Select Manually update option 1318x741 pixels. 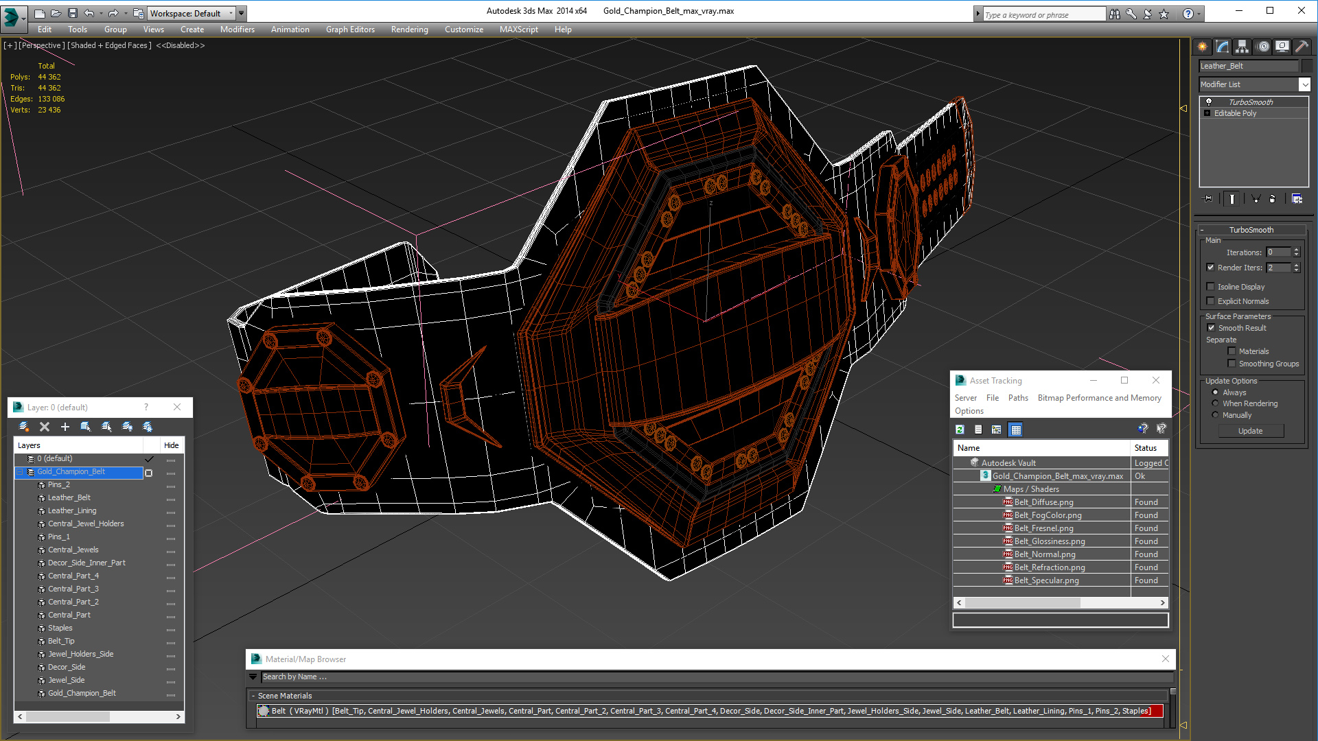(x=1215, y=415)
